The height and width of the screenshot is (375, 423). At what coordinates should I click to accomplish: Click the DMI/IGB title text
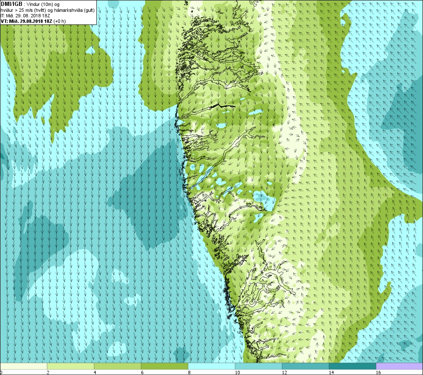pyautogui.click(x=11, y=4)
